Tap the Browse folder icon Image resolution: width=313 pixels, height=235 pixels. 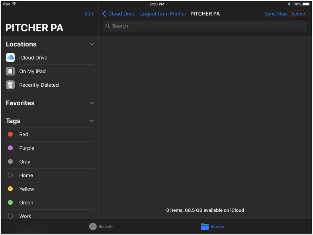(205, 226)
